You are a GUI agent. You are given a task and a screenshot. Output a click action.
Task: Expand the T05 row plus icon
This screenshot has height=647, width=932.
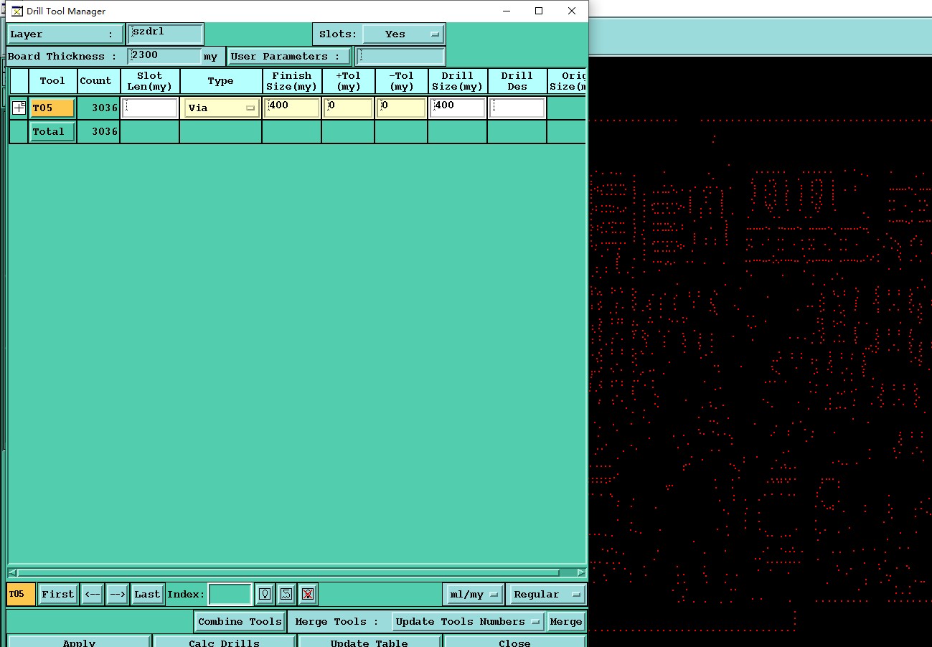19,108
